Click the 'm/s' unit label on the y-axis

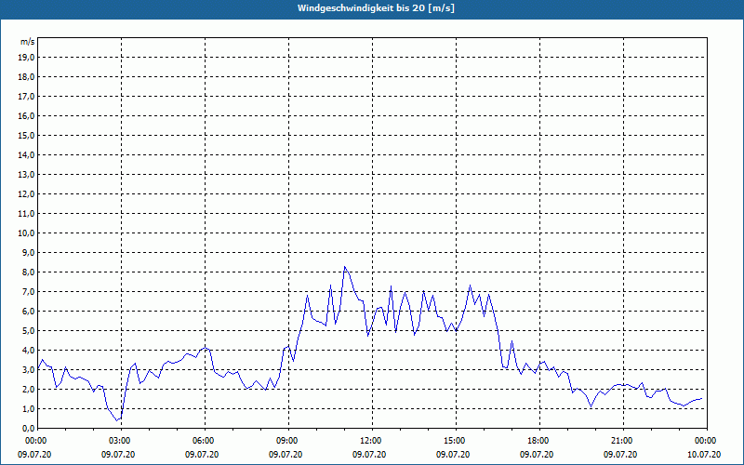coord(27,42)
